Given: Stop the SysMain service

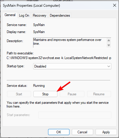Looking at the screenshot, I should click(x=45, y=94).
